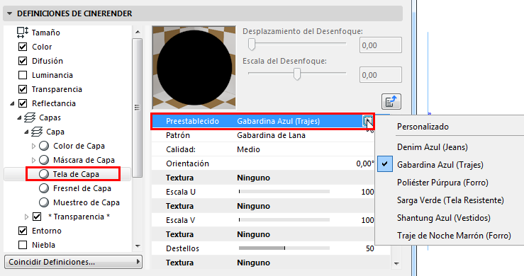This screenshot has height=276, width=524.
Task: Click the Tamaño size icon
Action: pos(23,33)
